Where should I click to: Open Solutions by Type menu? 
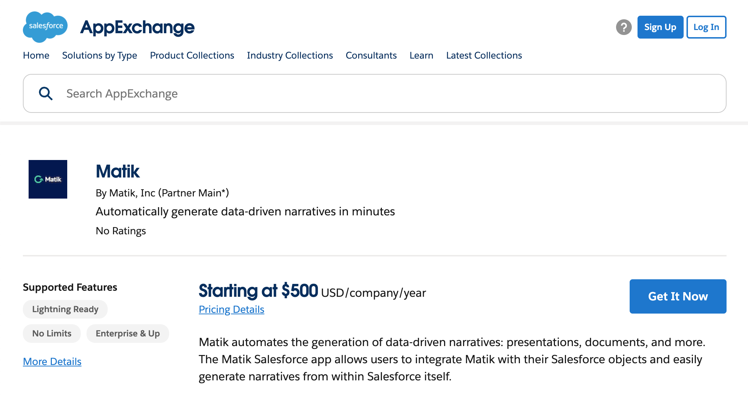pyautogui.click(x=100, y=55)
